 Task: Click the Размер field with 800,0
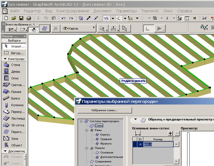(158, 144)
